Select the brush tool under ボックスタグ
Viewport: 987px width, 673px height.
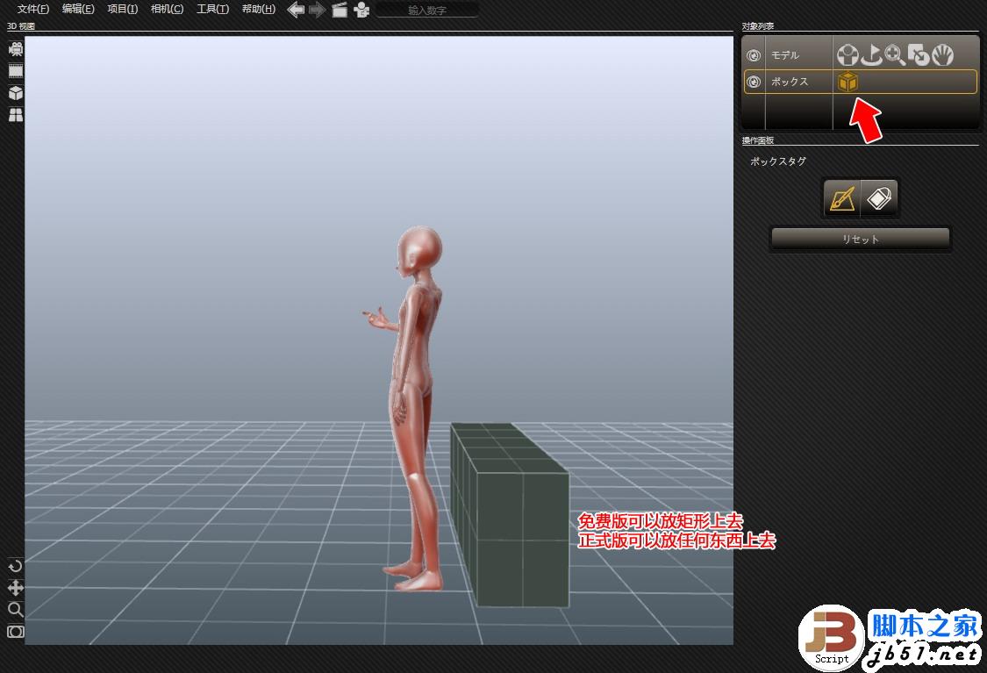pyautogui.click(x=841, y=197)
